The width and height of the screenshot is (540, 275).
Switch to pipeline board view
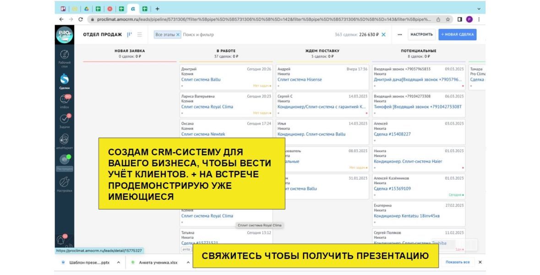pos(130,34)
